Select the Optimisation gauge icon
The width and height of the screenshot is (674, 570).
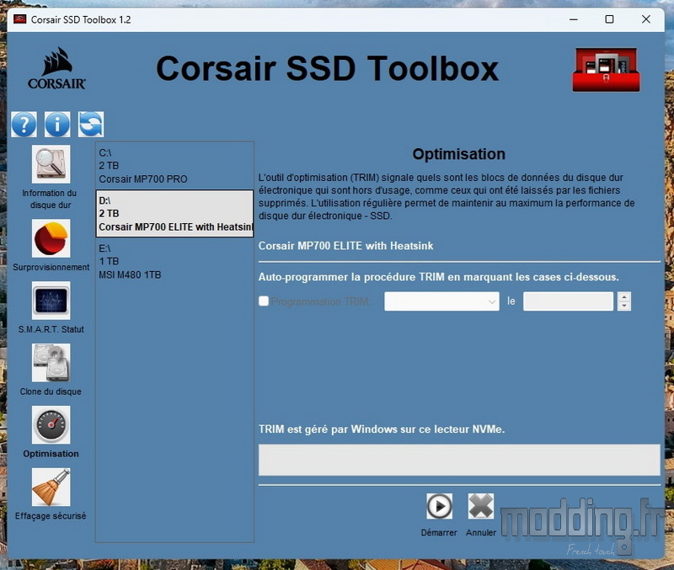[51, 425]
